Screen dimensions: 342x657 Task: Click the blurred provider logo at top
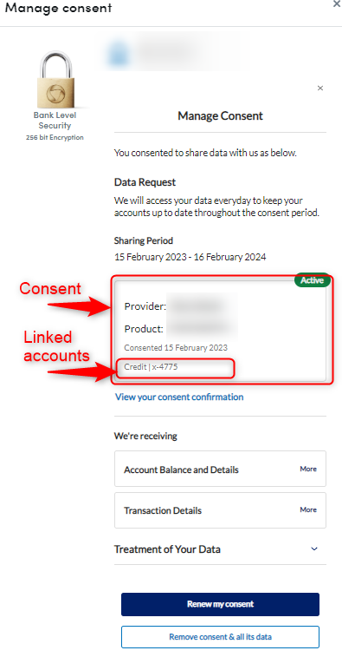(x=117, y=54)
